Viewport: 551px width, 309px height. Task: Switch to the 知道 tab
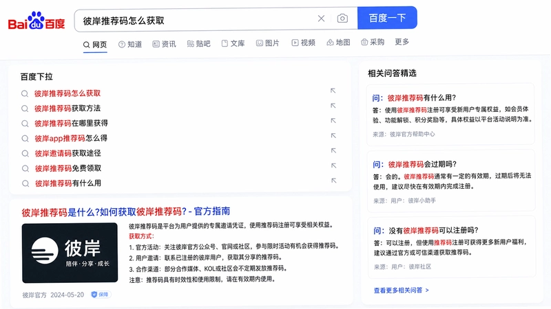[130, 44]
